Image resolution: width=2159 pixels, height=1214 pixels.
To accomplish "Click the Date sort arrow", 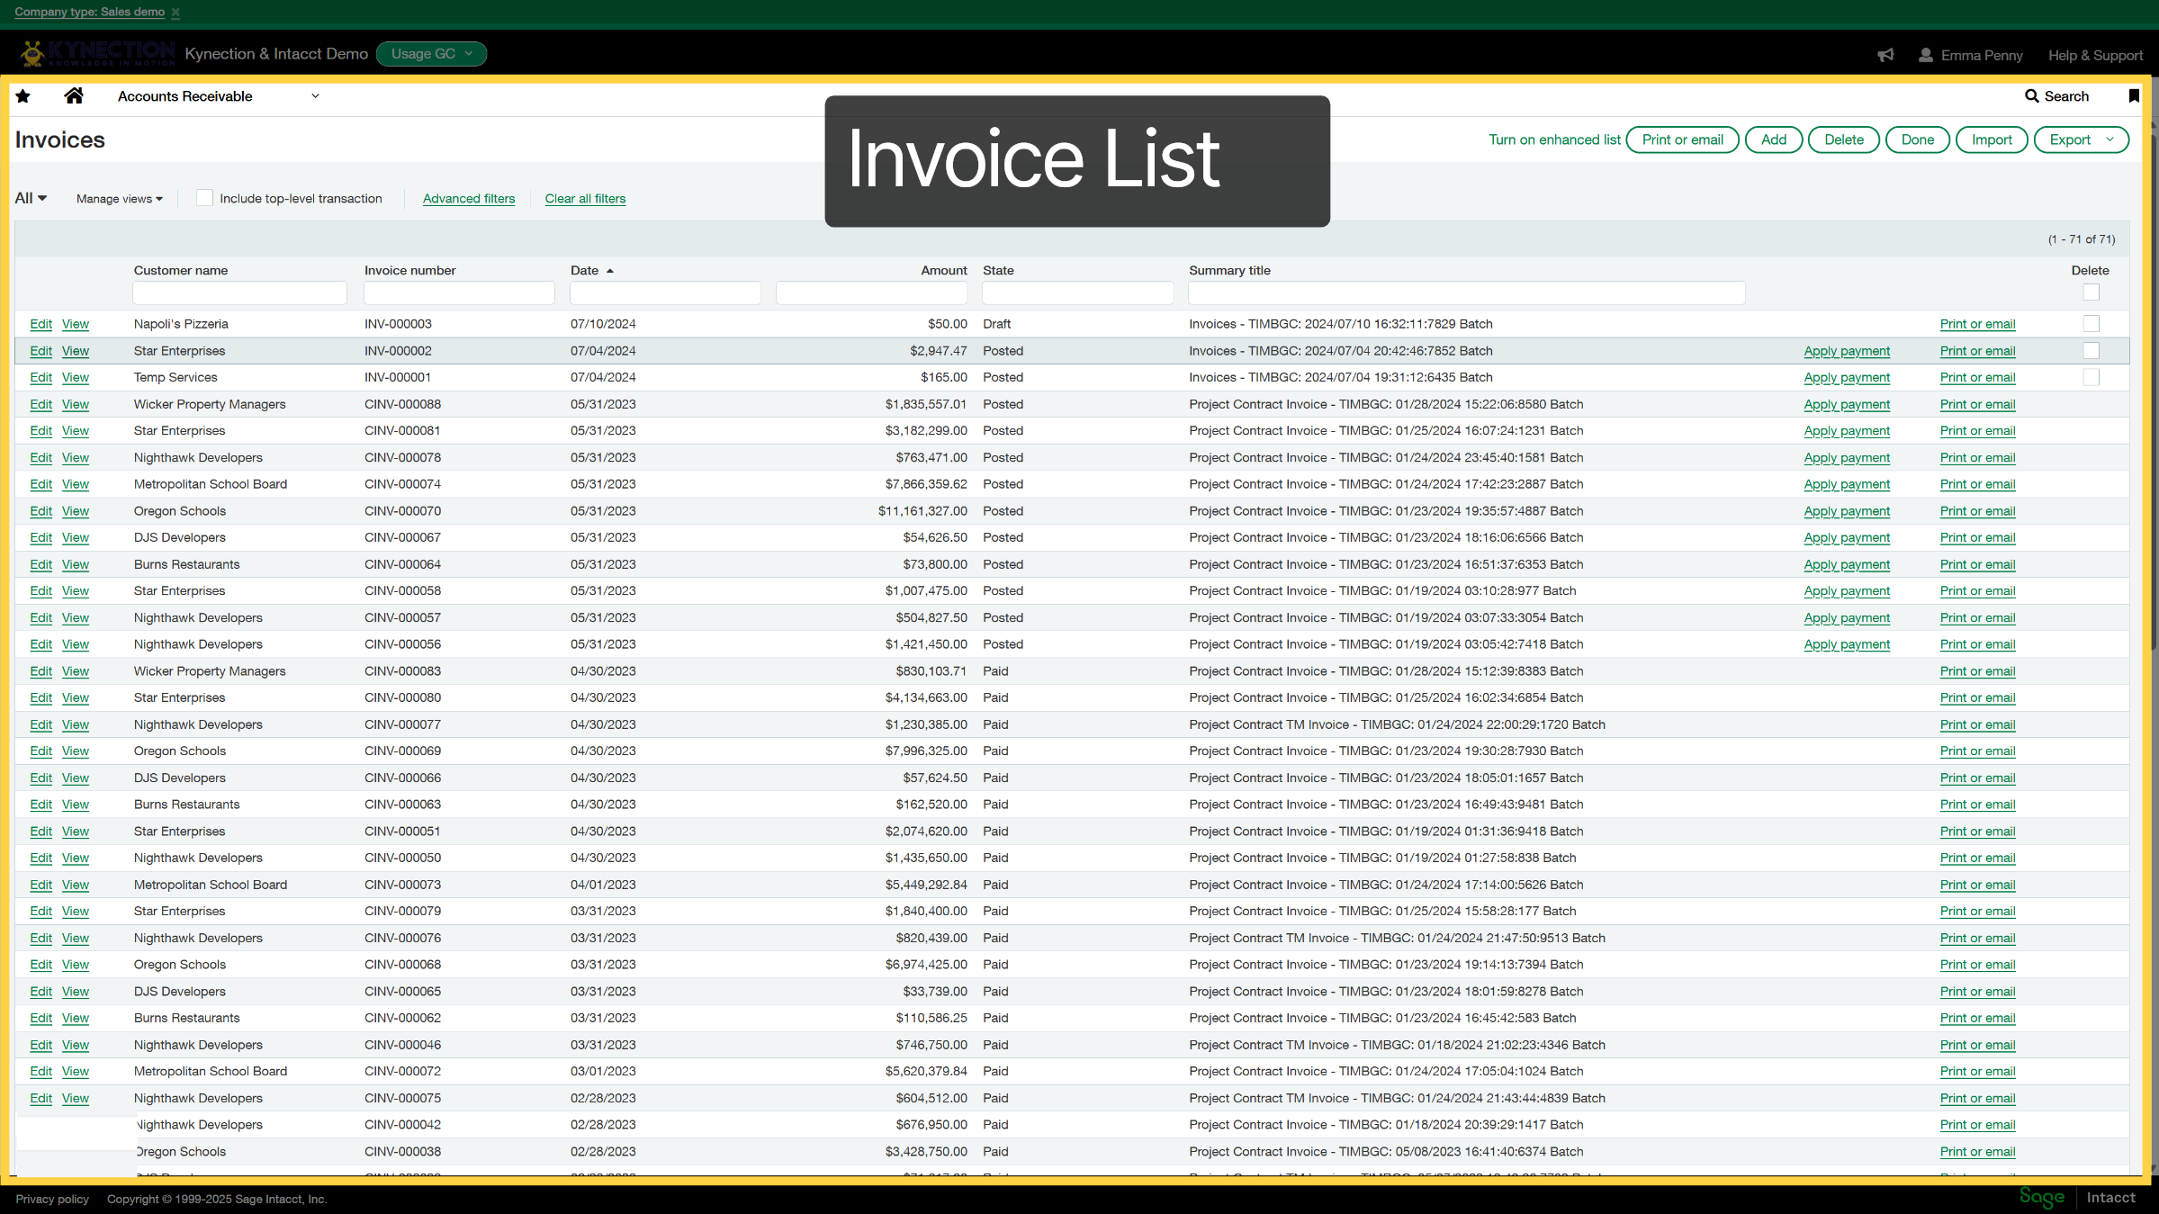I will click(x=609, y=271).
